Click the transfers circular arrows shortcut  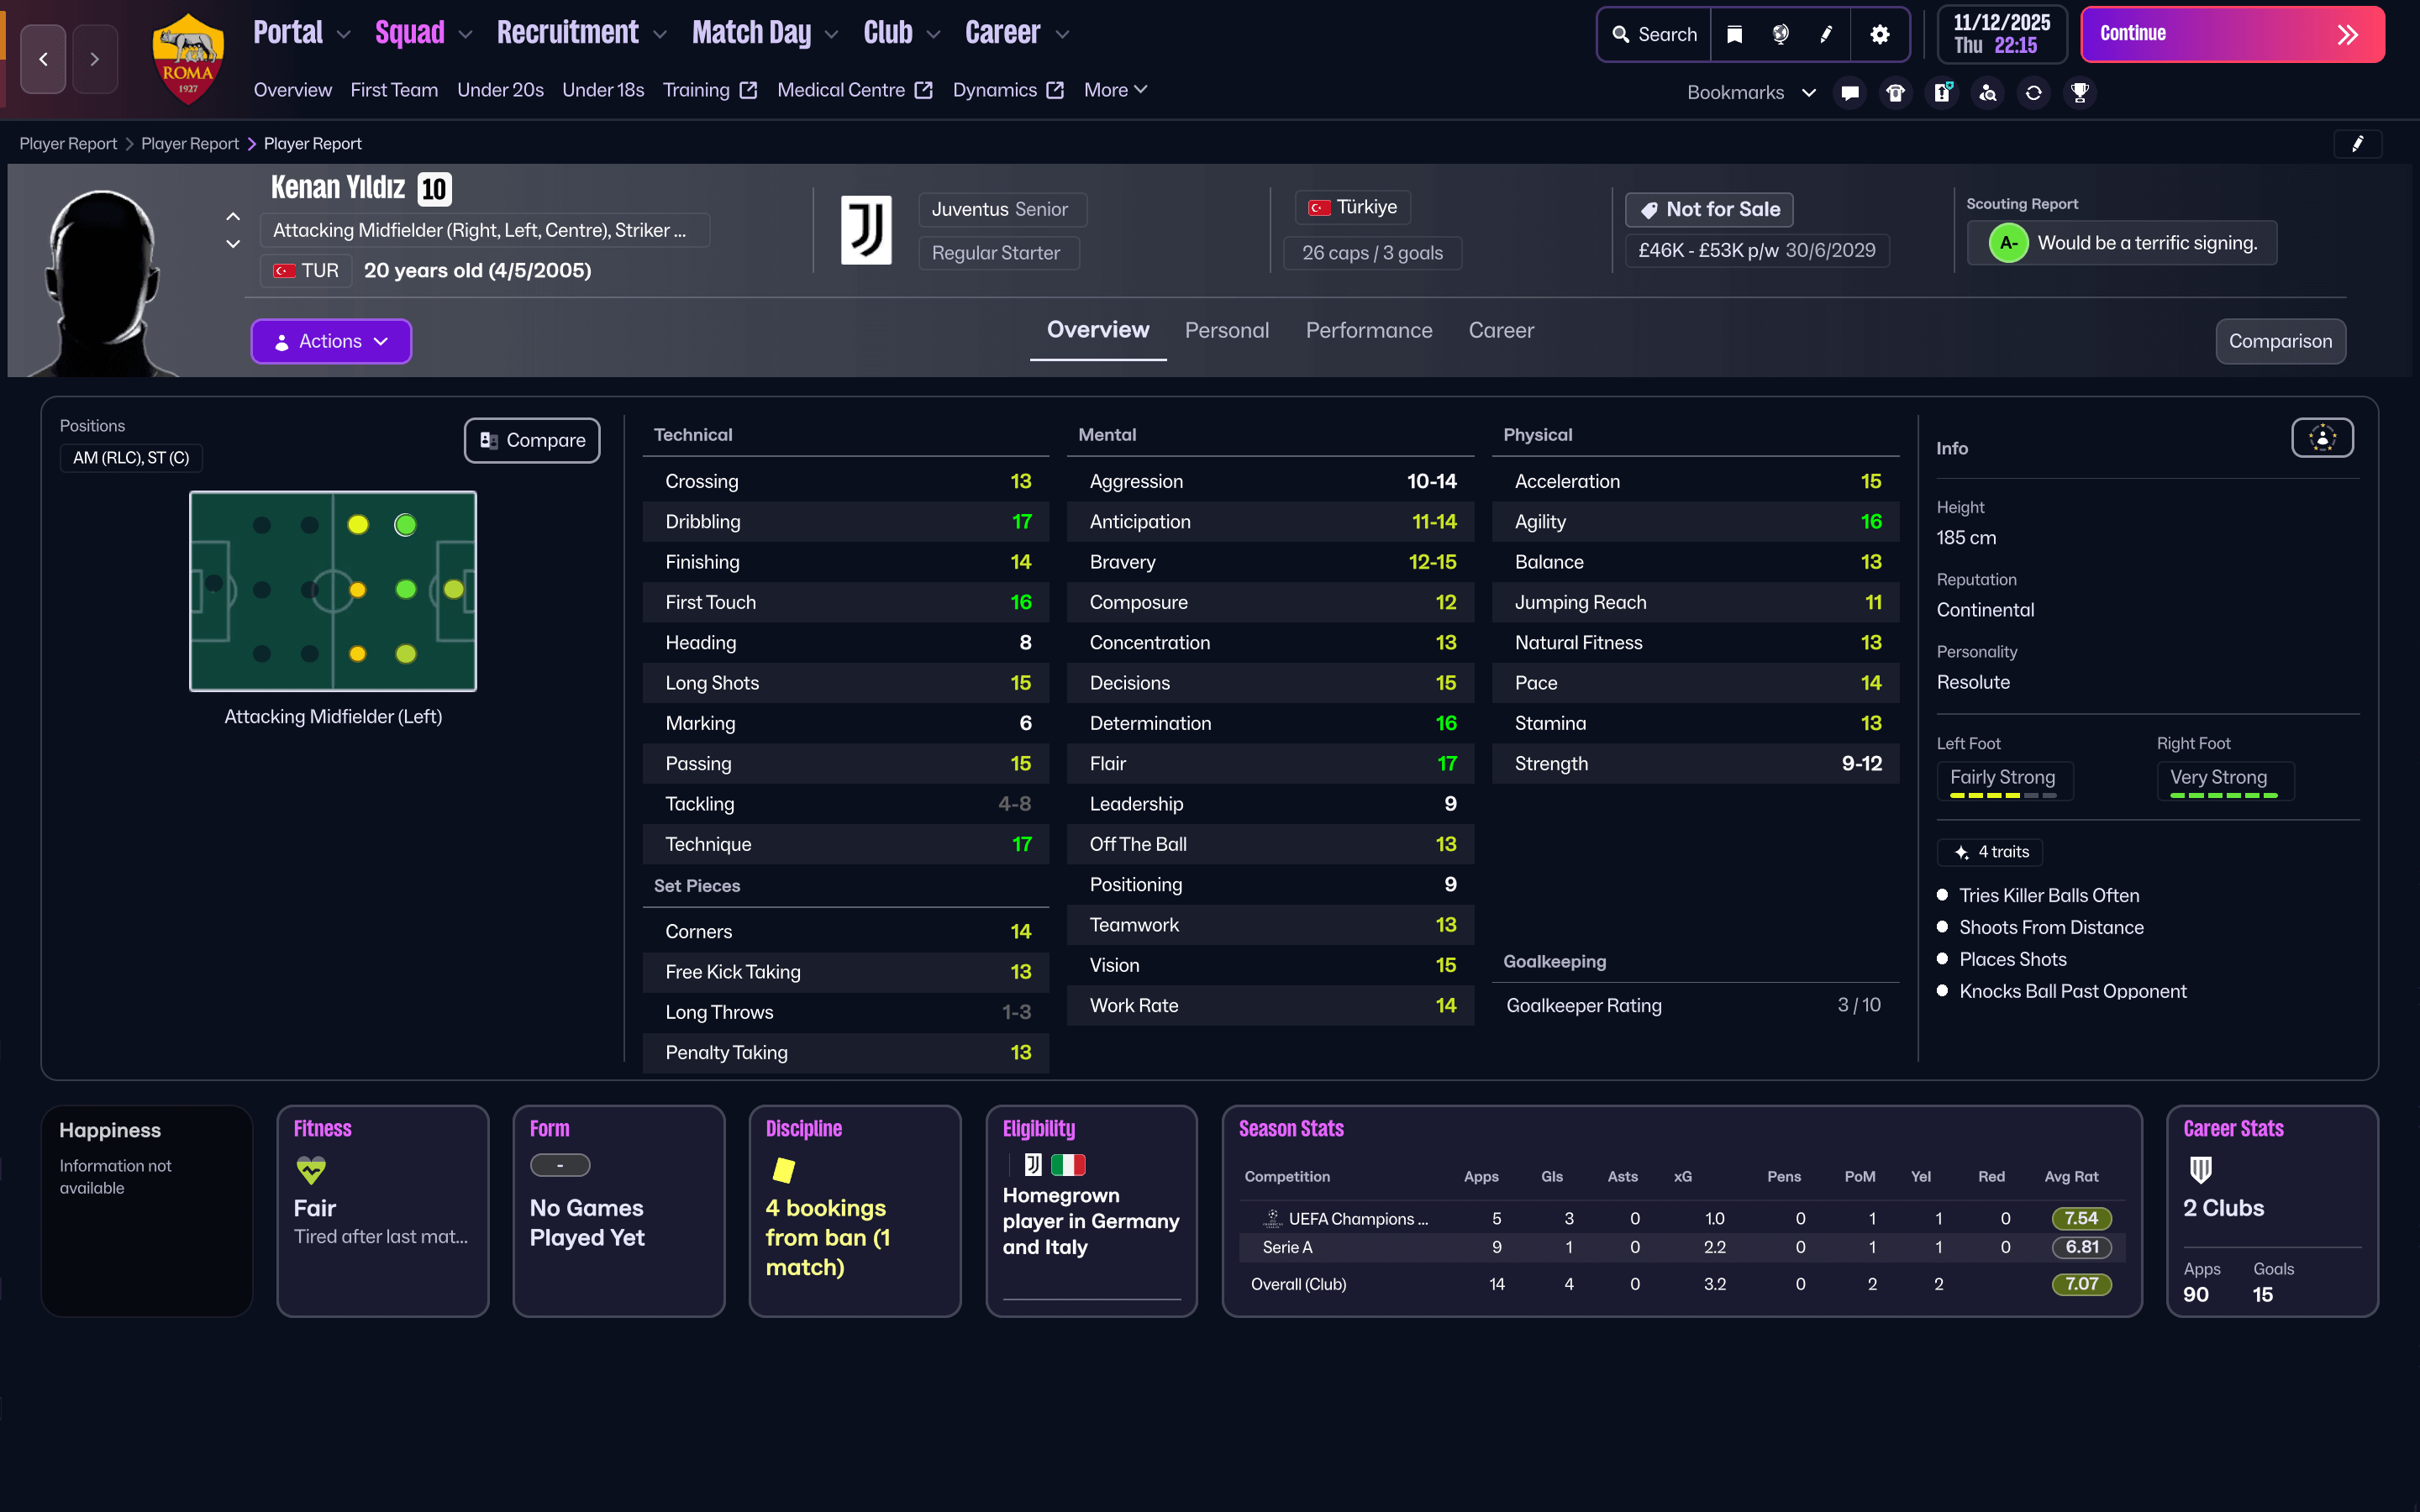click(2033, 92)
